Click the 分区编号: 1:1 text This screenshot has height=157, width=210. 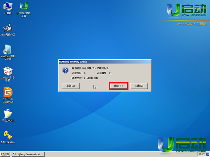point(104,73)
